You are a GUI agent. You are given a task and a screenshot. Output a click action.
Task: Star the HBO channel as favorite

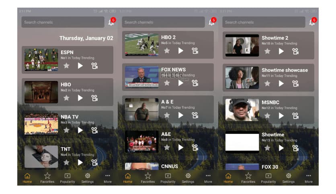[66, 98]
